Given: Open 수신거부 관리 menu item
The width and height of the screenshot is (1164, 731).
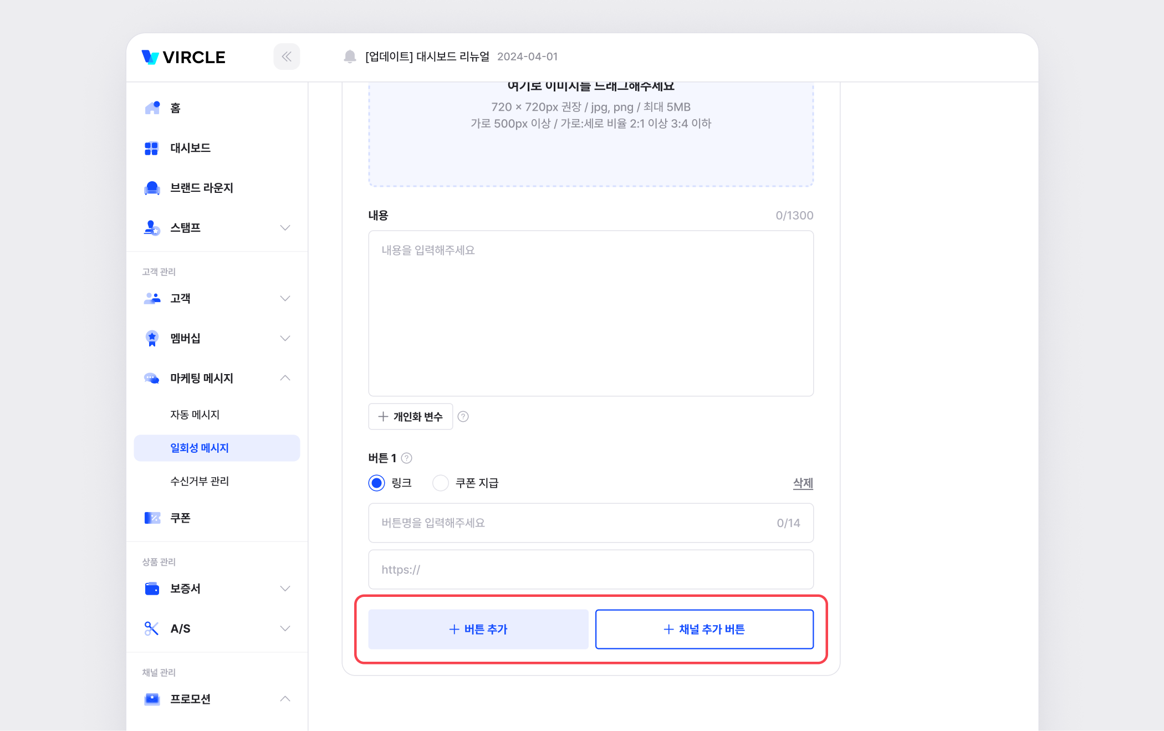Looking at the screenshot, I should pyautogui.click(x=200, y=481).
